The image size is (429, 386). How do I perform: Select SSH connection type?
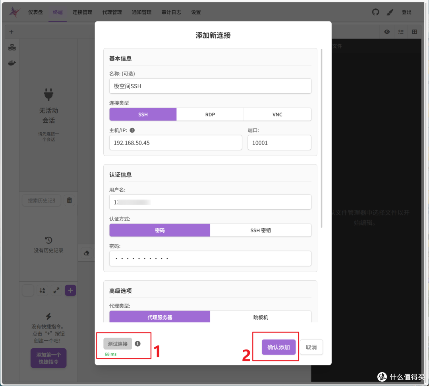coord(143,114)
